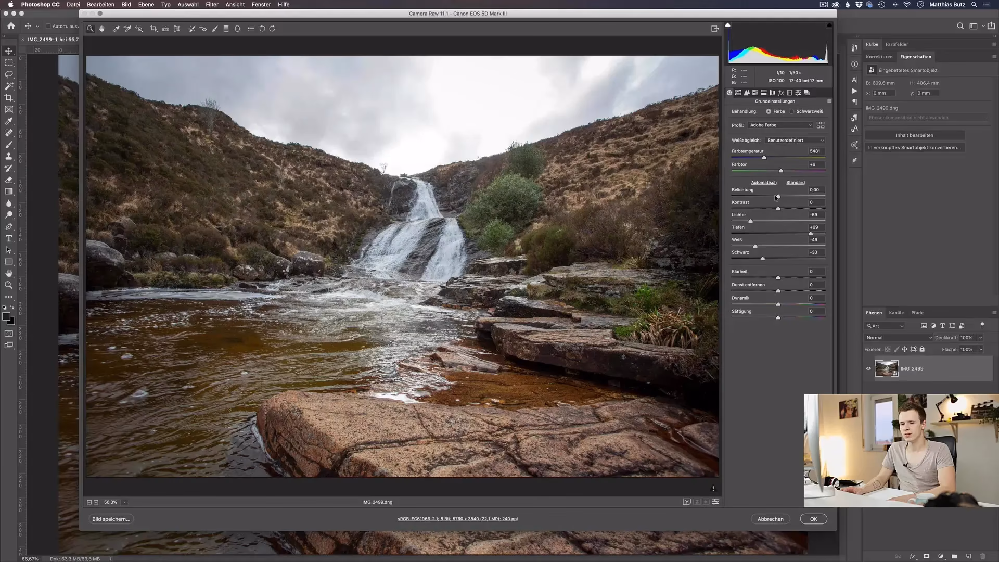This screenshot has width=999, height=562.
Task: Open the Fläche fill dropdown arrow
Action: [x=981, y=349]
